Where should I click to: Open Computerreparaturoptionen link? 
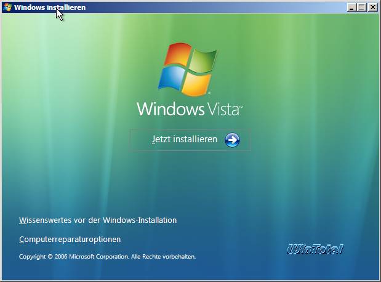70,240
